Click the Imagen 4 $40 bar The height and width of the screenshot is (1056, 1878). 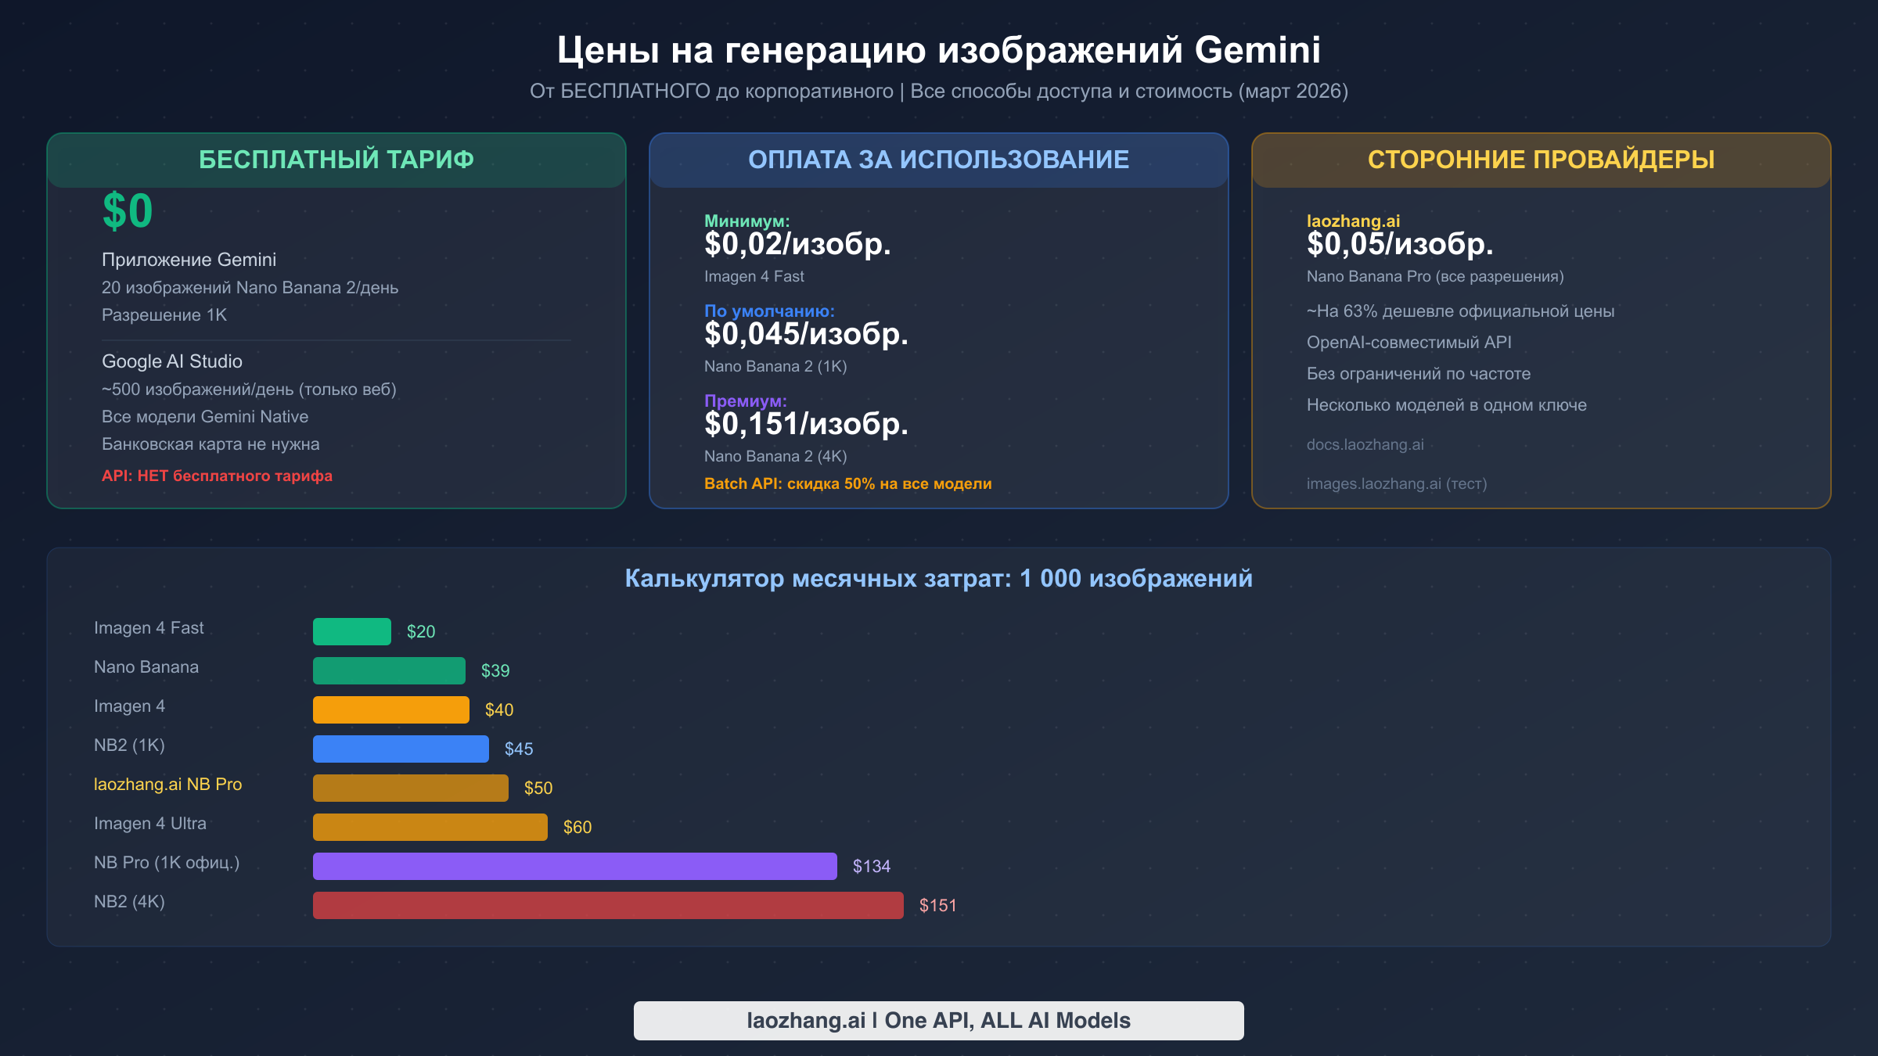tap(390, 709)
